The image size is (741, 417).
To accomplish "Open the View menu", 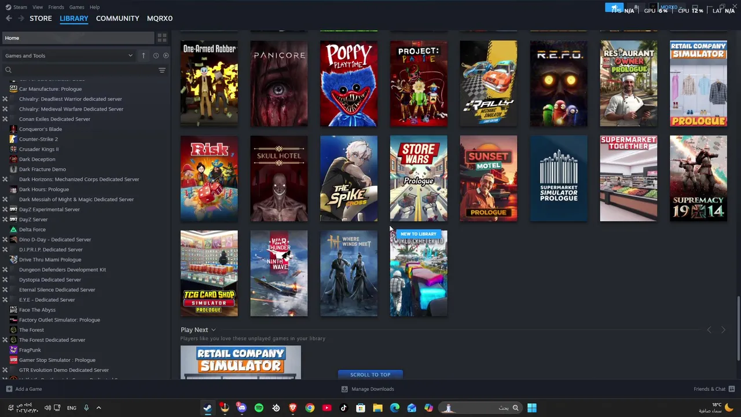I will tap(38, 7).
